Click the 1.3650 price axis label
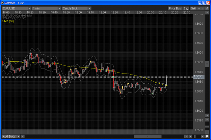211x140 pixels. tap(199, 62)
